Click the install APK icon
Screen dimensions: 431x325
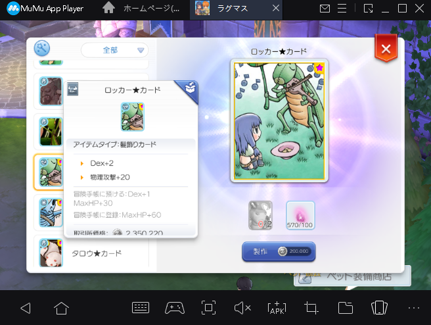[277, 308]
